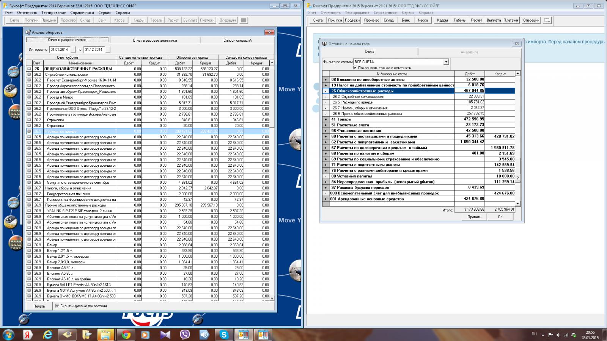The image size is (607, 341).
Task: Click collapse icon on ОБЩЕХОЗЯЙСТВЕННЫЕ РАСХОДЫ row
Action: [29, 69]
